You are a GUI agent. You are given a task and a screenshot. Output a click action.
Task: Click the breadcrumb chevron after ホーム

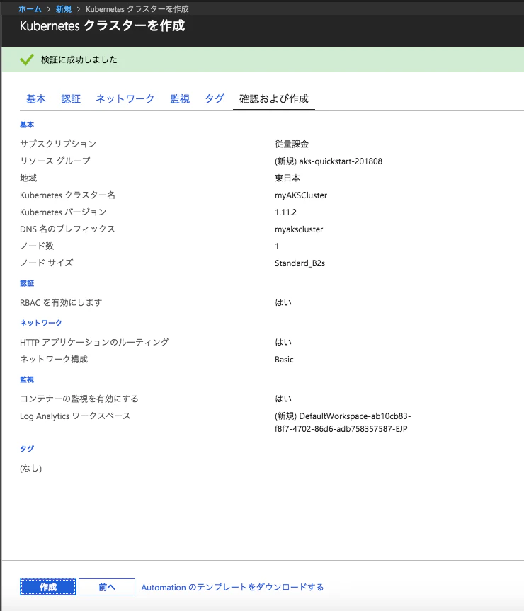[x=49, y=9]
